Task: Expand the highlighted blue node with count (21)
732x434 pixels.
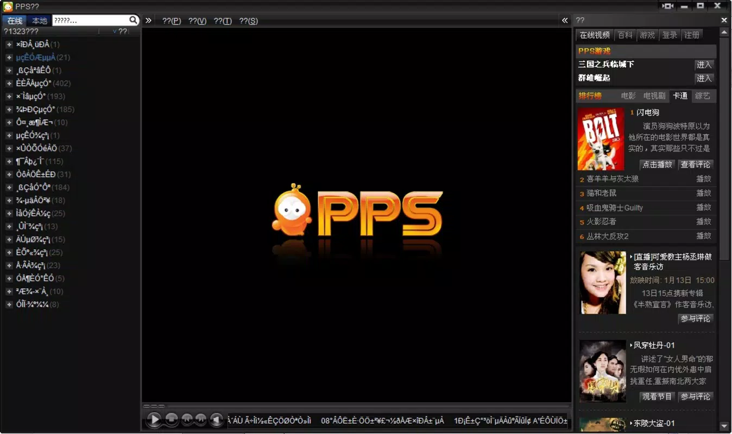Action: click(9, 58)
